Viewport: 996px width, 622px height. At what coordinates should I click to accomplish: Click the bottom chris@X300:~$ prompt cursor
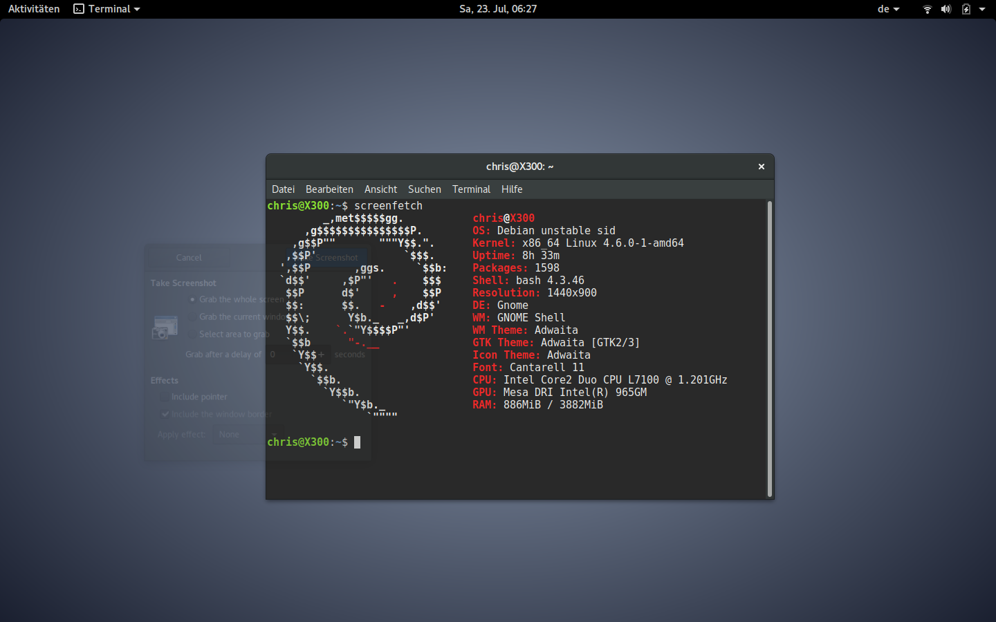tap(357, 442)
